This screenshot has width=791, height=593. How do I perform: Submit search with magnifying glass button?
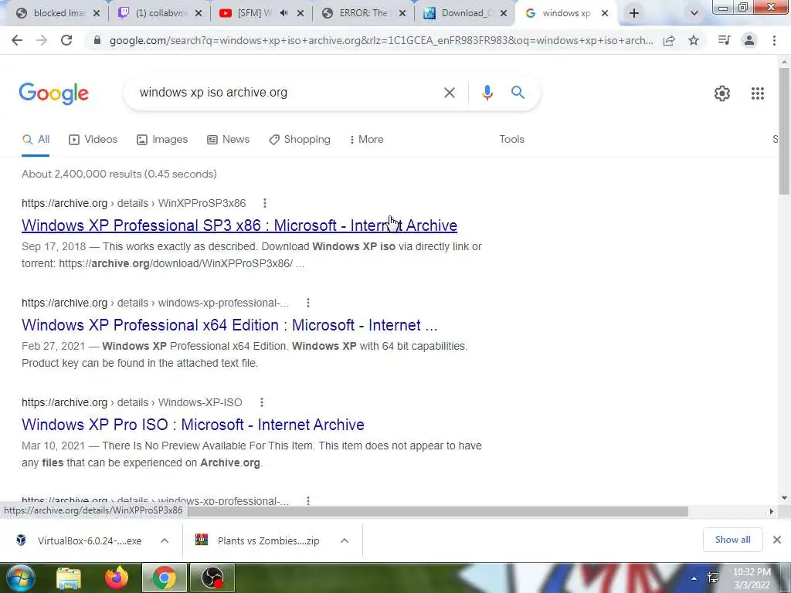(x=518, y=93)
